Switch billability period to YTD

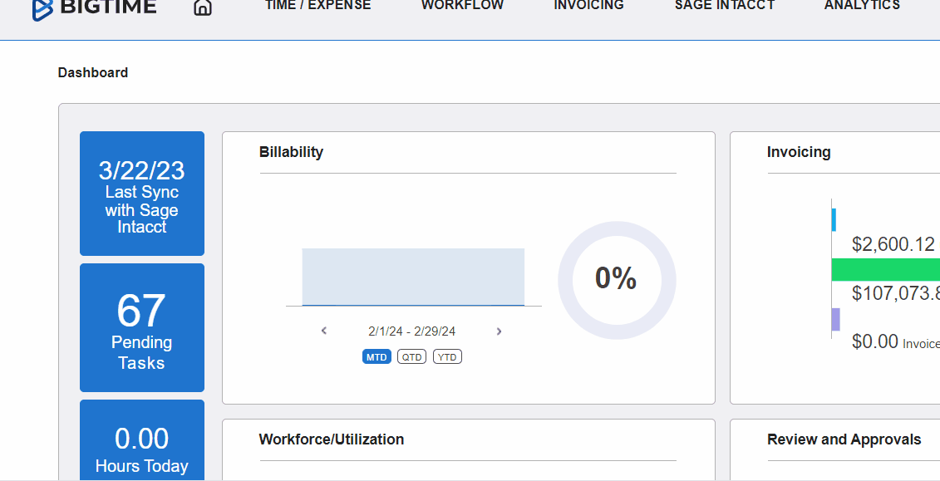[x=447, y=356]
